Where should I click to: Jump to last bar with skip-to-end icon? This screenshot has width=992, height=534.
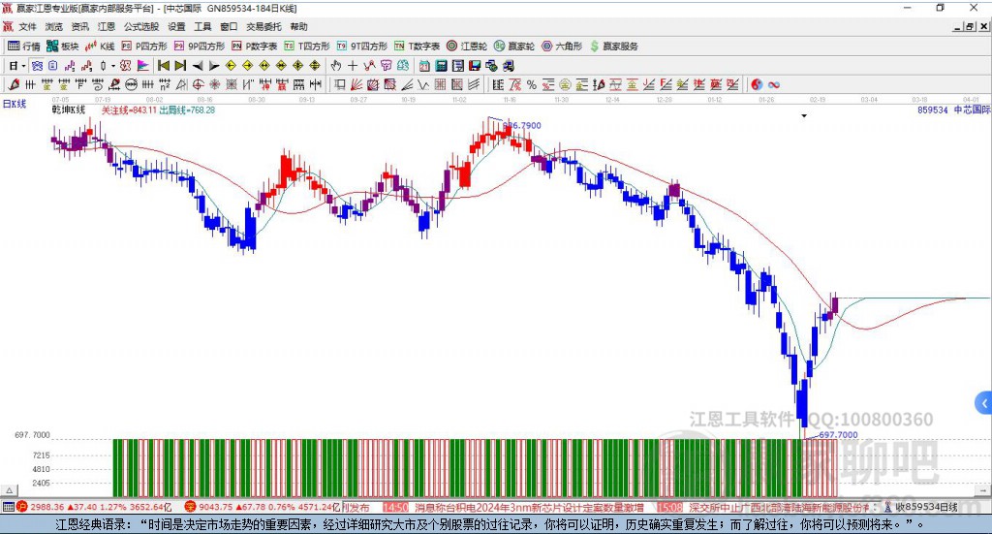pyautogui.click(x=180, y=66)
